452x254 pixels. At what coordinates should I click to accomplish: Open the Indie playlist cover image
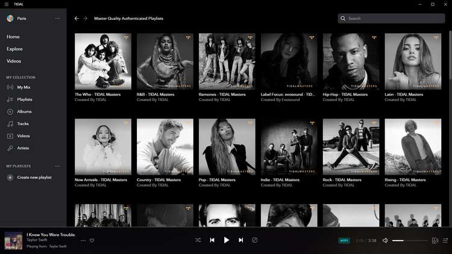[289, 147]
